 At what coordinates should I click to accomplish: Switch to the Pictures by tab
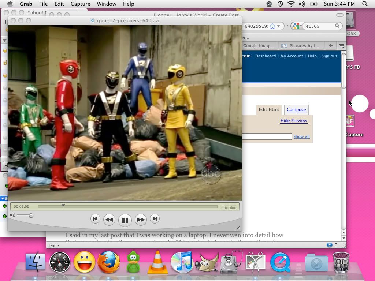(x=301, y=46)
